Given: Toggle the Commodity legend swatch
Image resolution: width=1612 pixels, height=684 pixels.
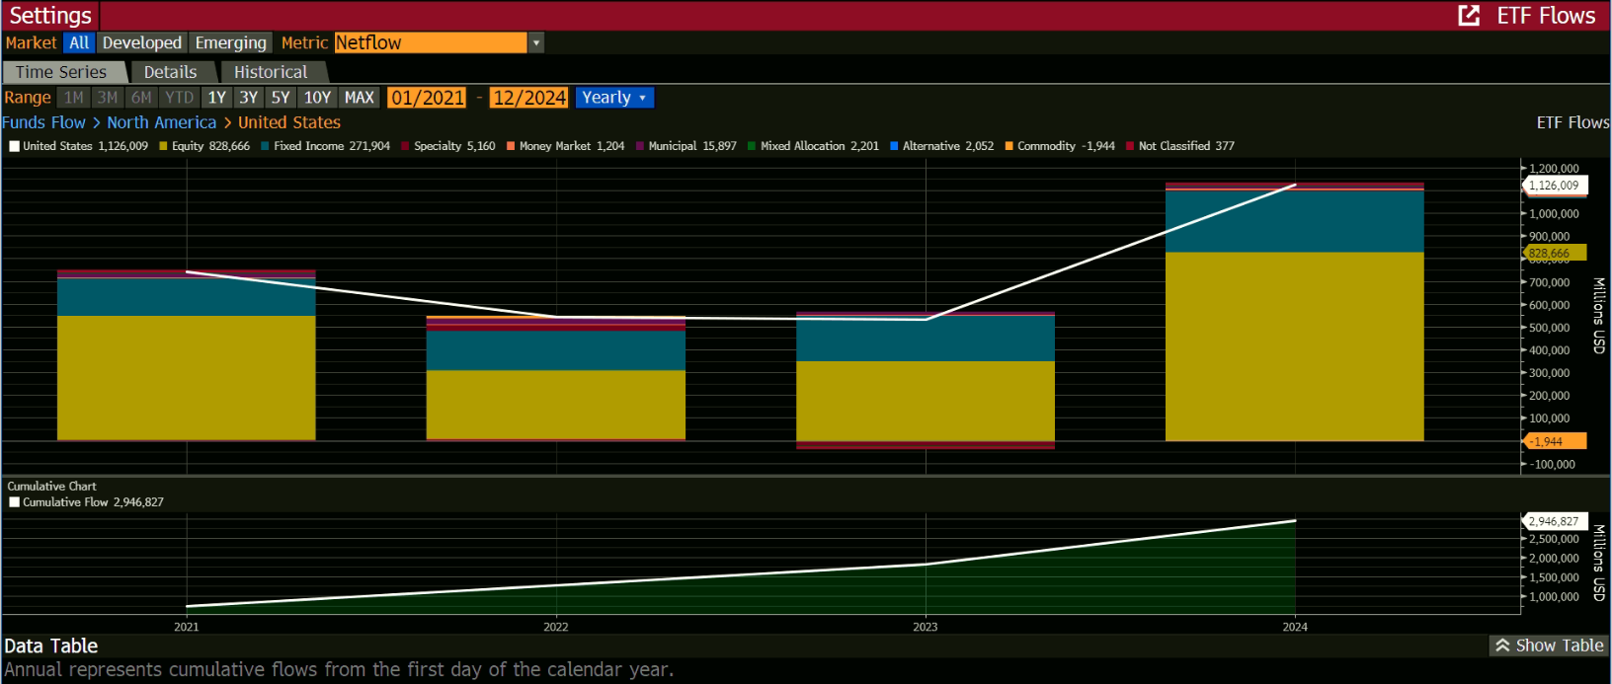Looking at the screenshot, I should point(1009,146).
